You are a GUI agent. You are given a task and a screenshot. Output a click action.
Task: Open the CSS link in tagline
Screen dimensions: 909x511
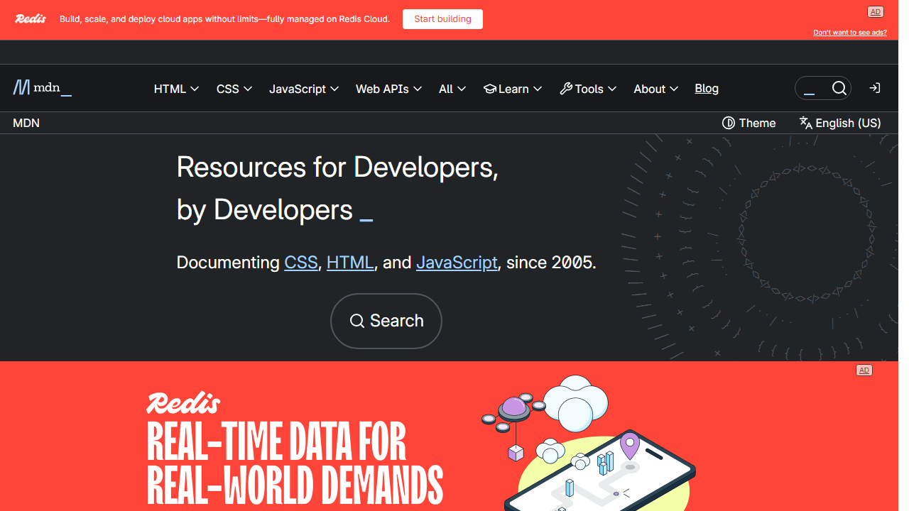[x=301, y=263]
